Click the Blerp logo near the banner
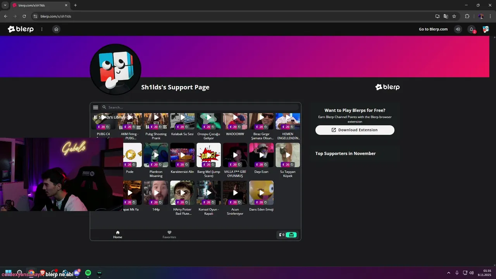 pyautogui.click(x=387, y=87)
